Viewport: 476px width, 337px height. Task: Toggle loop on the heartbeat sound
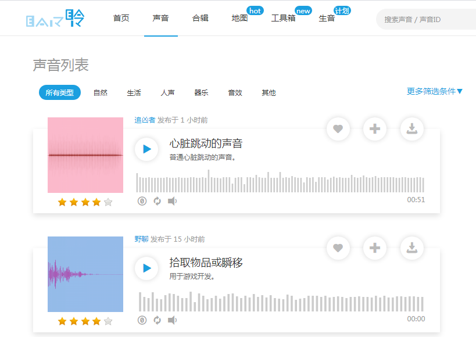click(157, 201)
